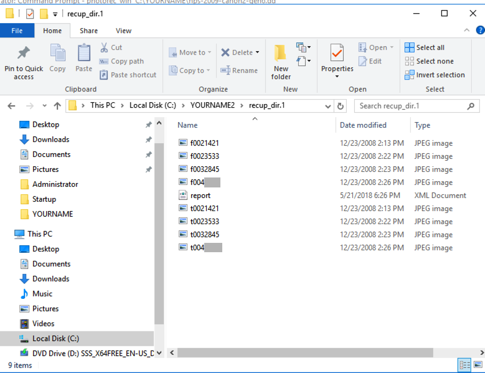Click the search magnifier icon
Image resolution: width=485 pixels, height=373 pixels.
coord(471,106)
